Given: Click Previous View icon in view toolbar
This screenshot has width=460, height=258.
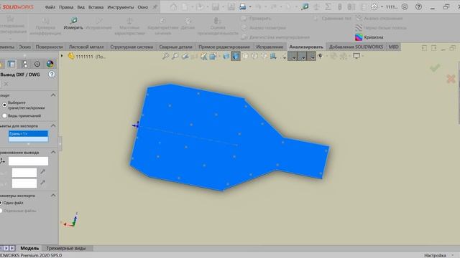Looking at the screenshot, I should pyautogui.click(x=185, y=56).
